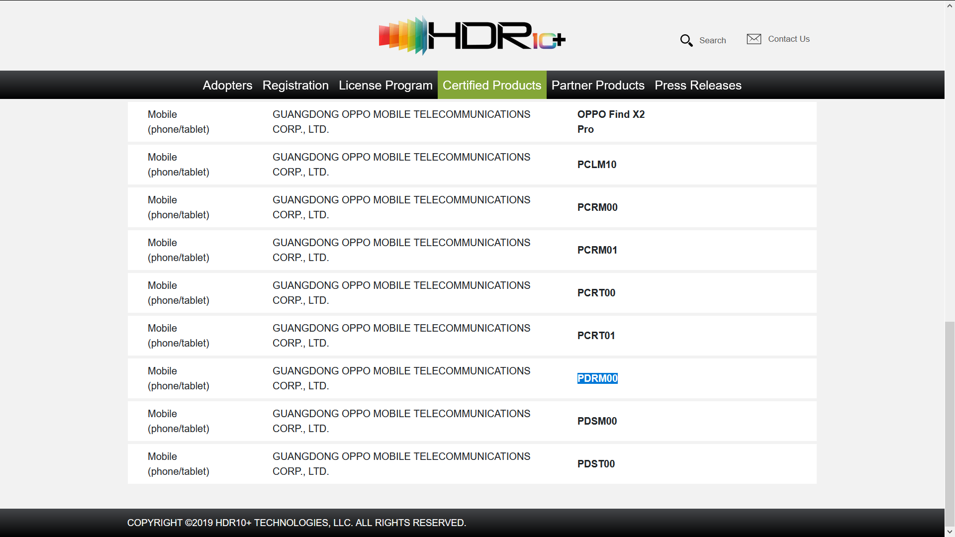Screen dimensions: 955x537
Task: Click the HDR10+ logo
Action: (x=472, y=35)
